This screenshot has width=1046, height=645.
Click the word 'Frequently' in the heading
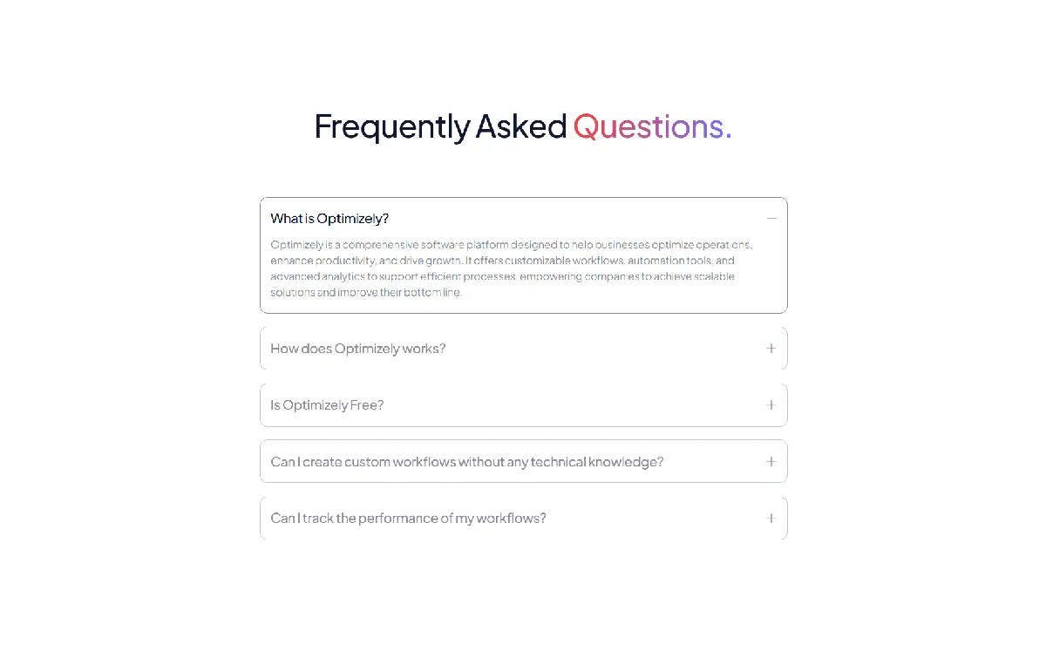391,127
